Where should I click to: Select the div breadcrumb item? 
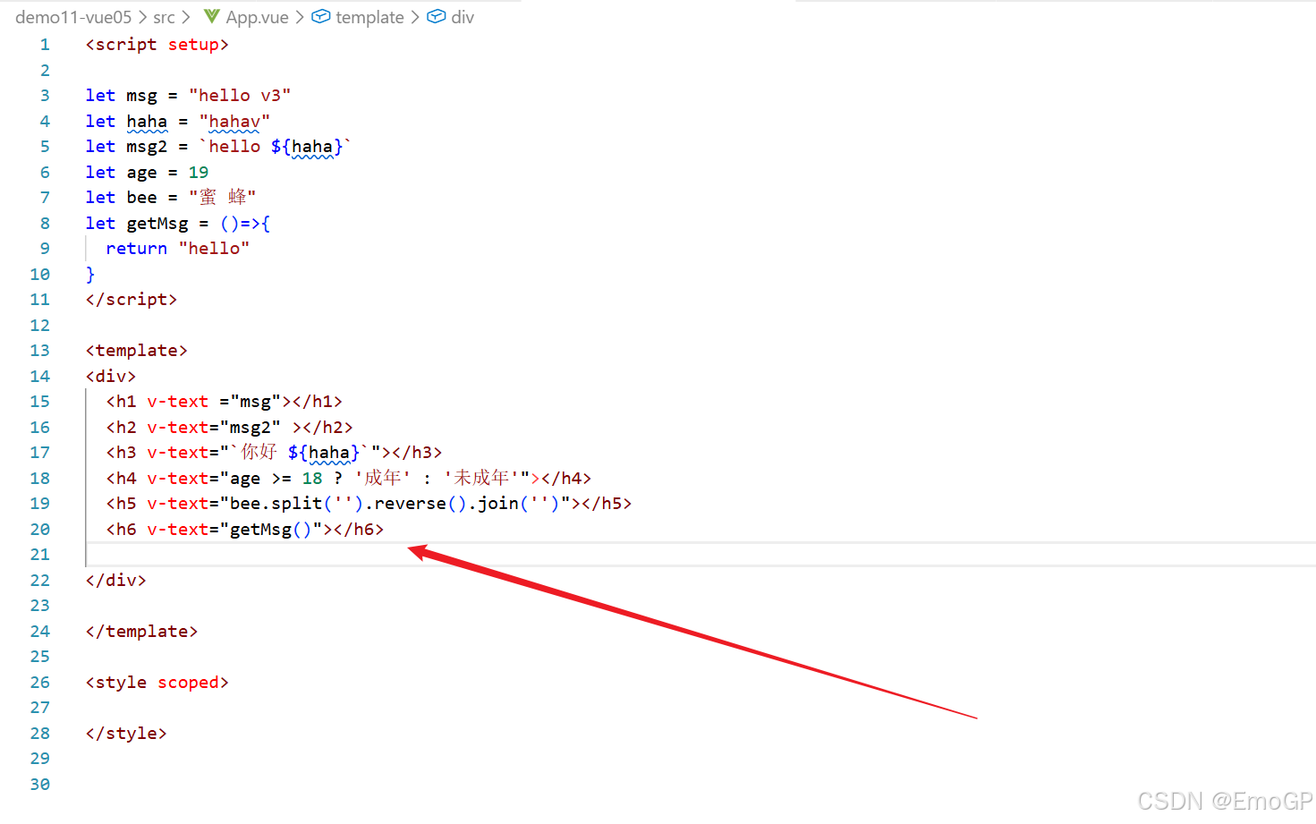(463, 17)
